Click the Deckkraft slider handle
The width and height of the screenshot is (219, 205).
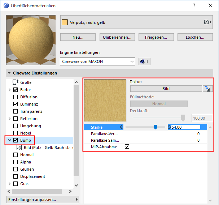coord(183,118)
